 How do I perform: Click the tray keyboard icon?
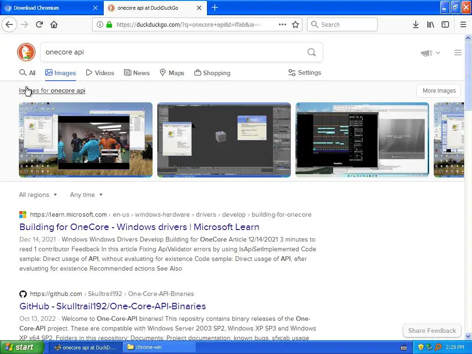[x=404, y=348]
